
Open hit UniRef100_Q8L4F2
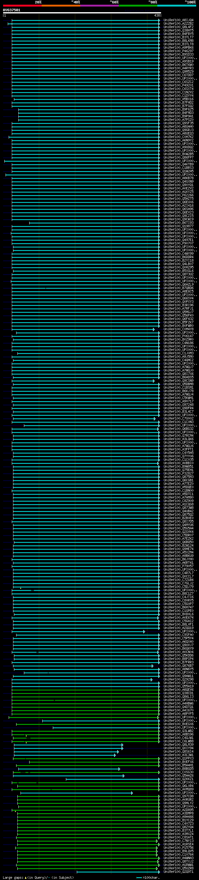[x=178, y=27]
